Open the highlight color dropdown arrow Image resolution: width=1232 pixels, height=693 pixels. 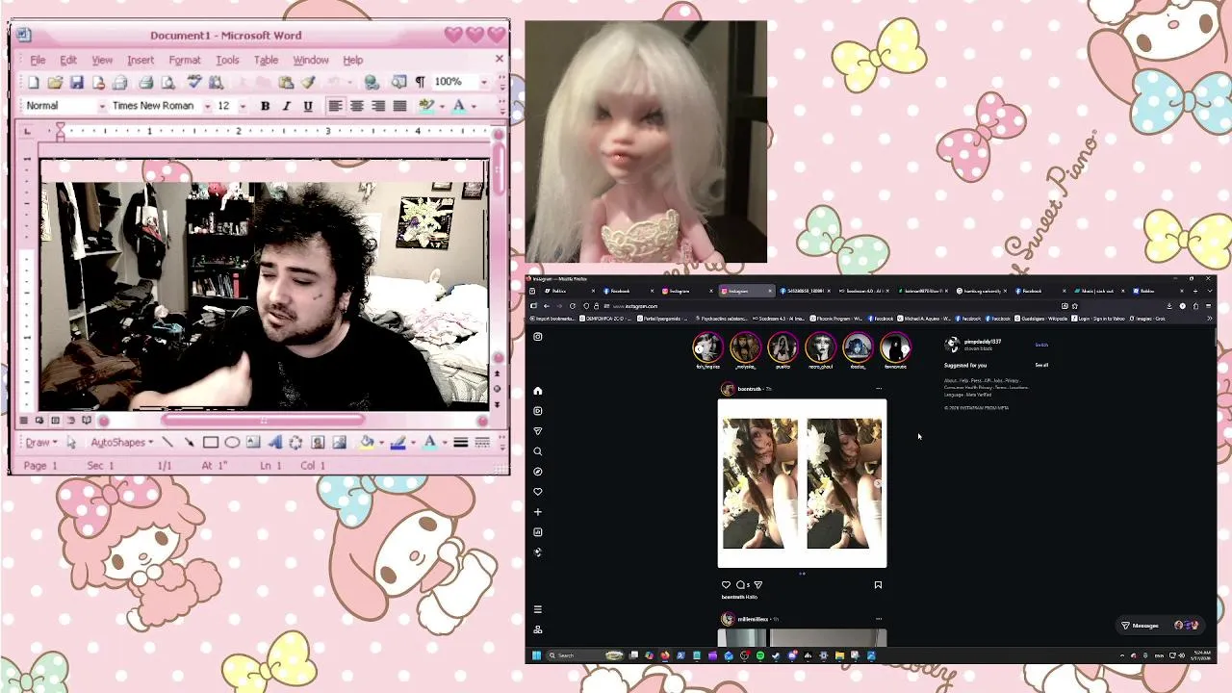click(443, 106)
